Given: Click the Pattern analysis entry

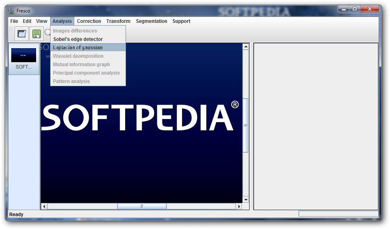Looking at the screenshot, I should 88,81.
